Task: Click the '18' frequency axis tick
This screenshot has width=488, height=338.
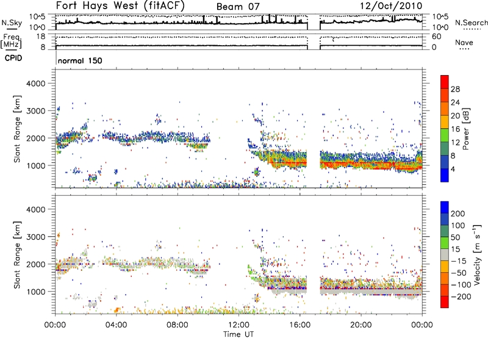Action: [x=41, y=37]
